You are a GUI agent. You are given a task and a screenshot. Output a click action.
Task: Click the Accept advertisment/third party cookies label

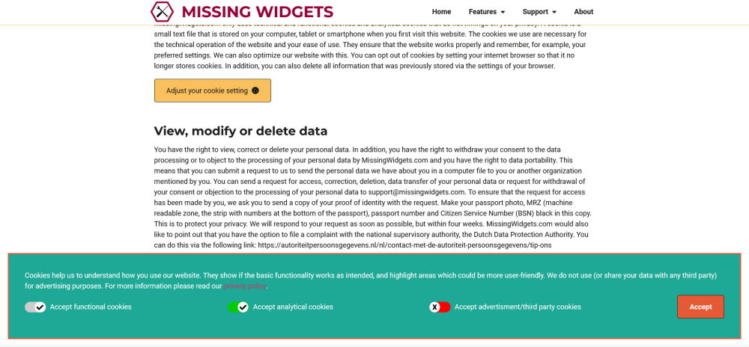518,307
